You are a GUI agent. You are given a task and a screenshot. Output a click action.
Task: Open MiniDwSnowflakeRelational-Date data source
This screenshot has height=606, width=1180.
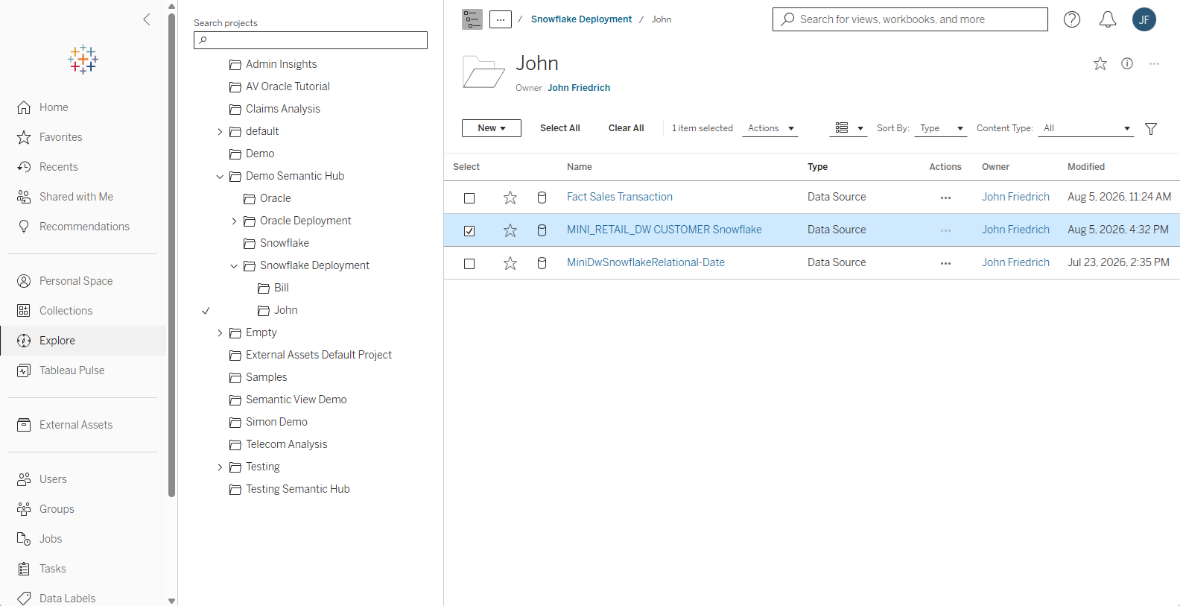click(x=646, y=262)
